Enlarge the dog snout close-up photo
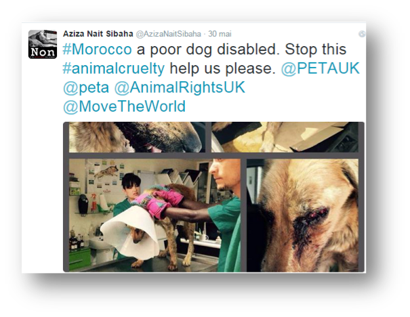The height and width of the screenshot is (317, 410). [137, 138]
